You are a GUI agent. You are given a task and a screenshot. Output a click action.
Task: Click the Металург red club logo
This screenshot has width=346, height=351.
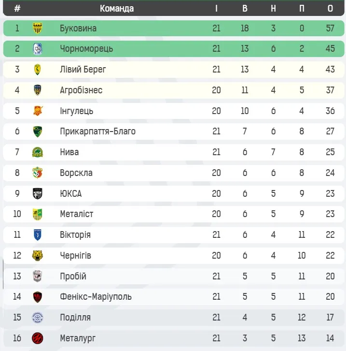tap(38, 338)
